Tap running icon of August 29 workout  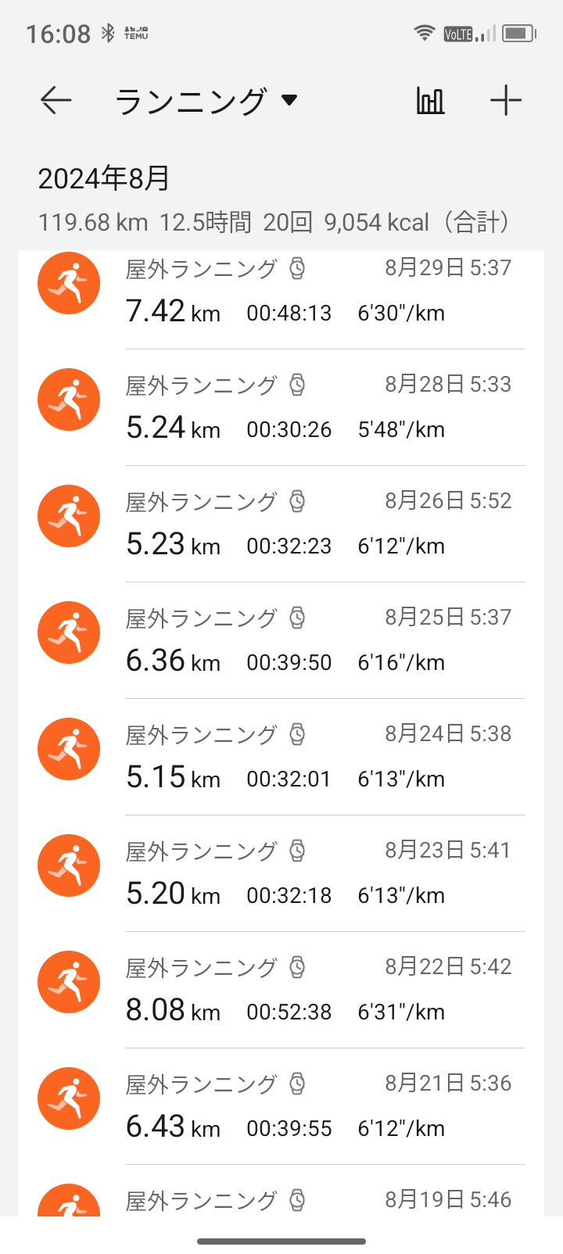click(69, 283)
